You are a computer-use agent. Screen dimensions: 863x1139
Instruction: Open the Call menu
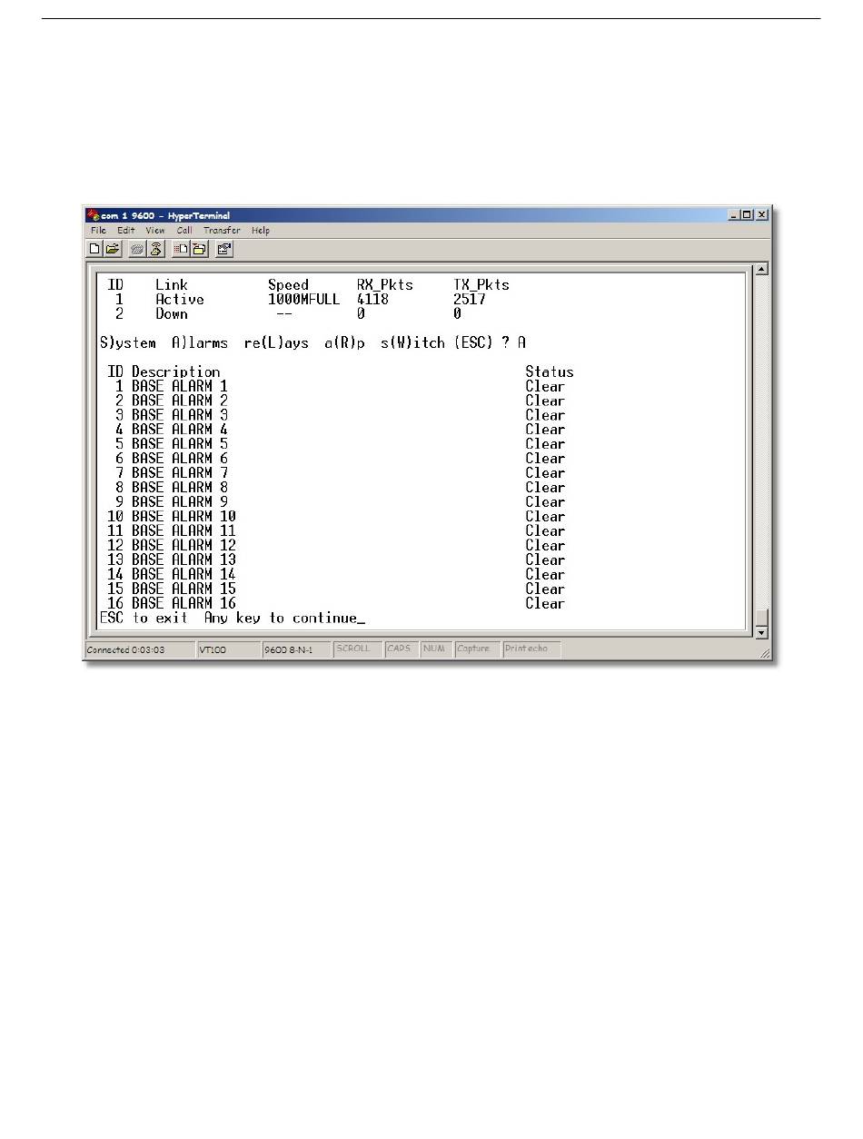click(x=184, y=231)
